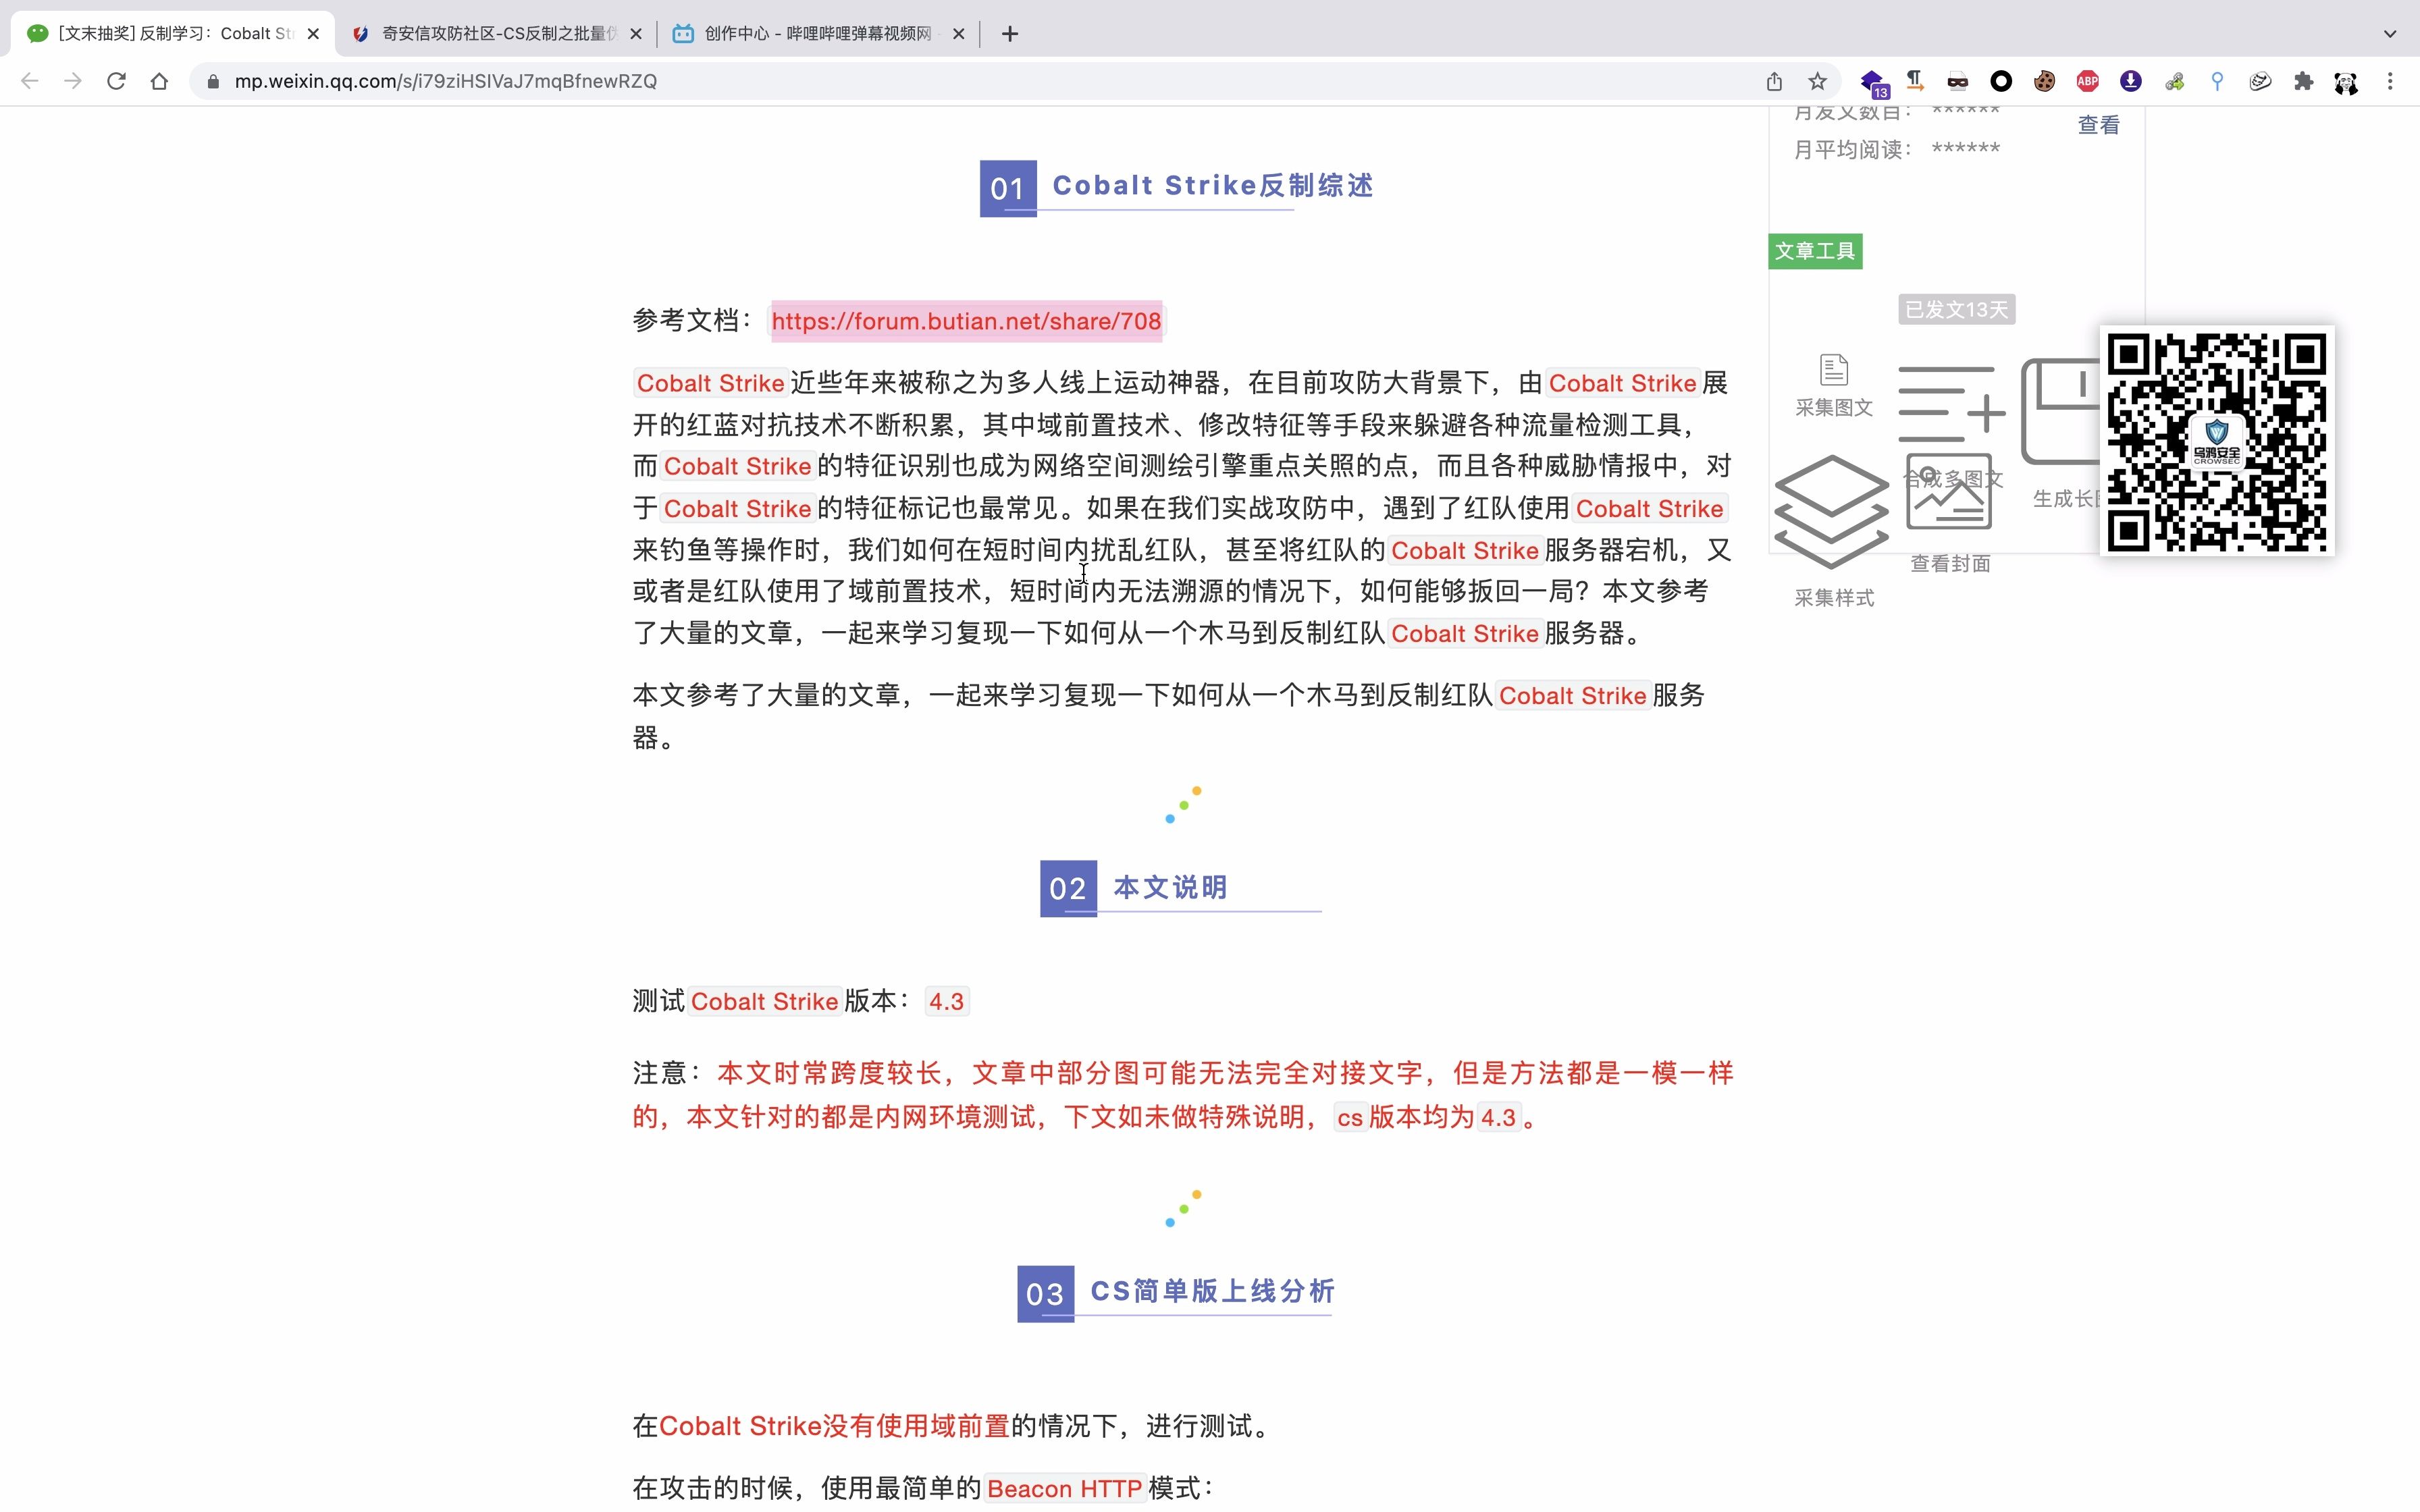This screenshot has height=1512, width=2420.
Task: Switch to the 奇安信攻防社区 tab
Action: tap(497, 34)
